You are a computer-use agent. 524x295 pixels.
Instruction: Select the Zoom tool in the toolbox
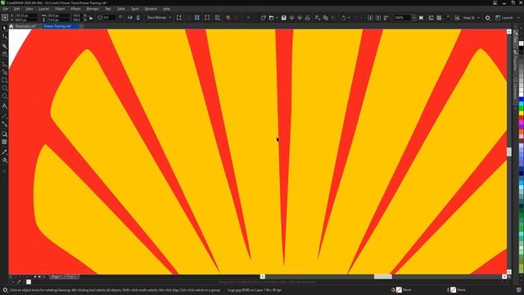pyautogui.click(x=4, y=54)
